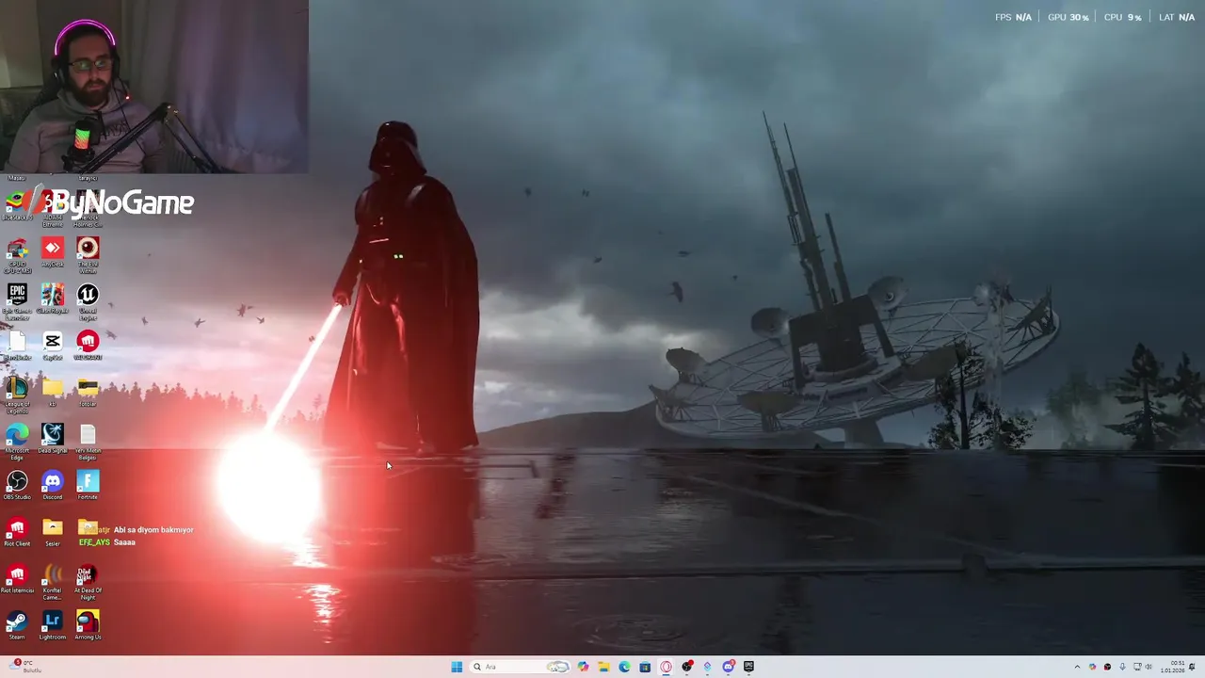1205x678 pixels.
Task: Select the Yeni Metin Belgesi text file
Action: click(88, 442)
